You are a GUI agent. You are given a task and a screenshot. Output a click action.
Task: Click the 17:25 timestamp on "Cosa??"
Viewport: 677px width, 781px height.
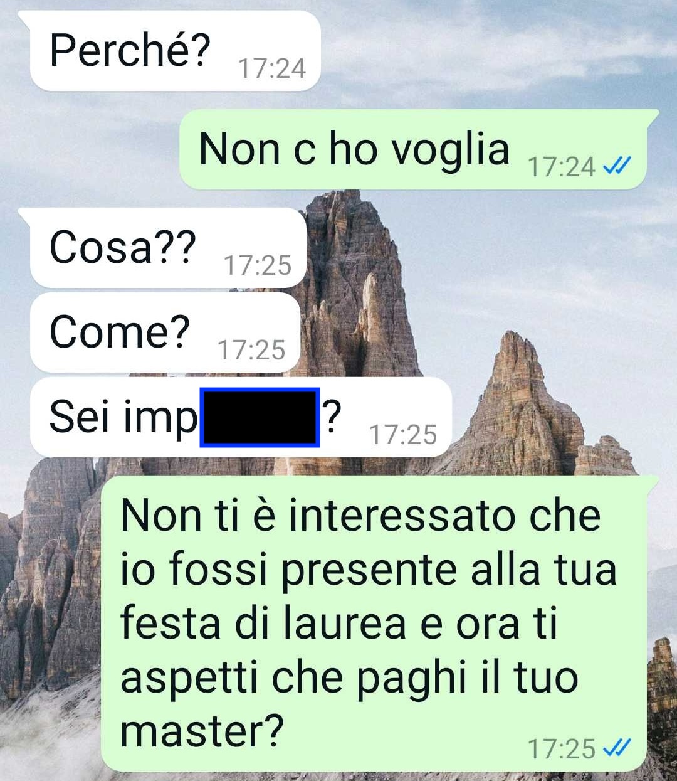258,265
